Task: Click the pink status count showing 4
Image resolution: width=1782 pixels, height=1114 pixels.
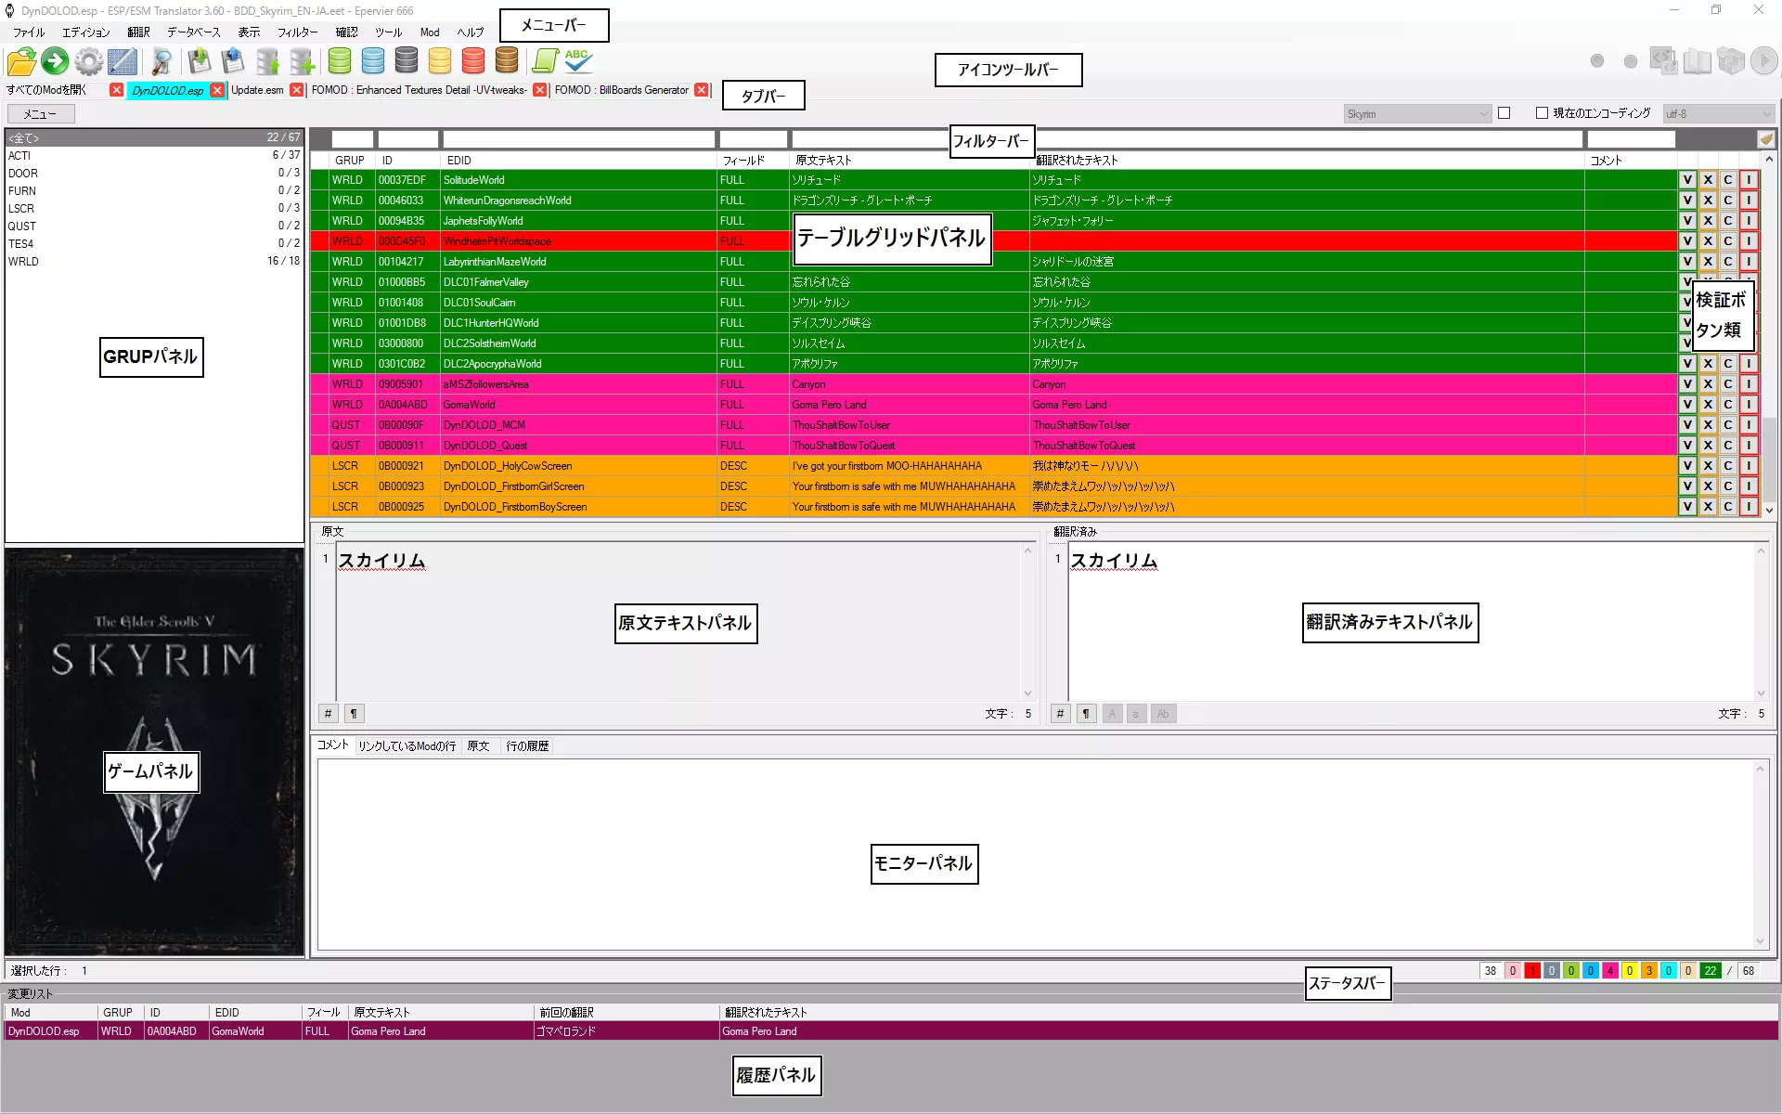Action: click(1610, 971)
